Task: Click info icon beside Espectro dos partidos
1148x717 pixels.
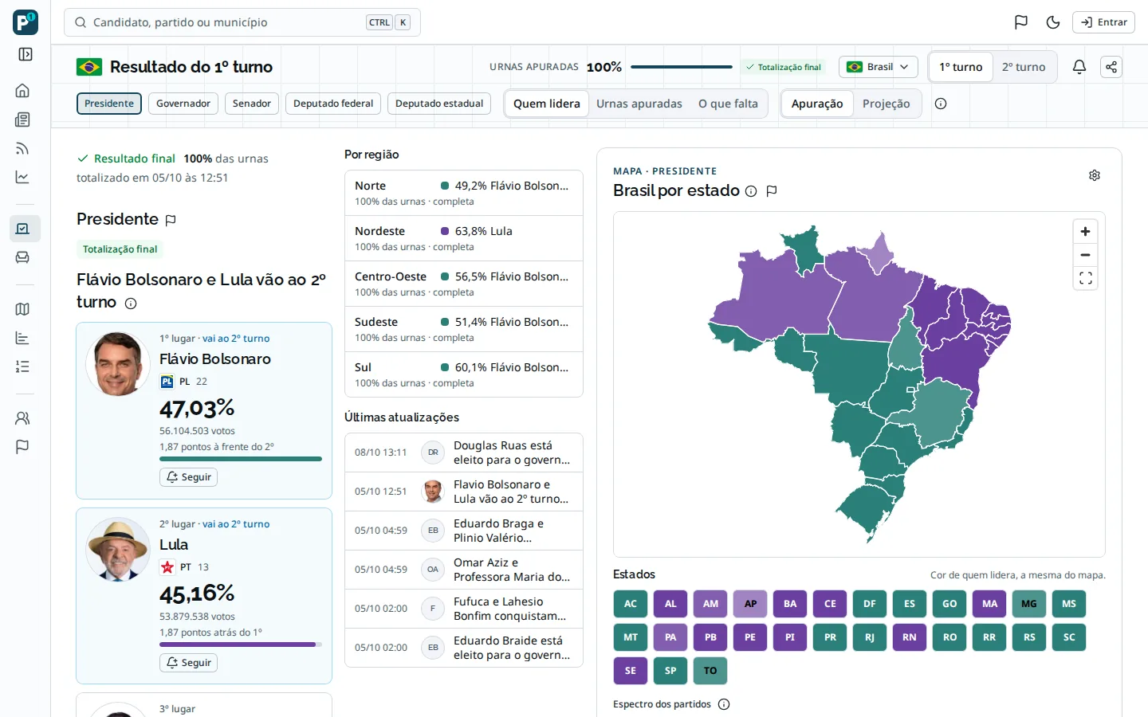Action: [x=724, y=704]
